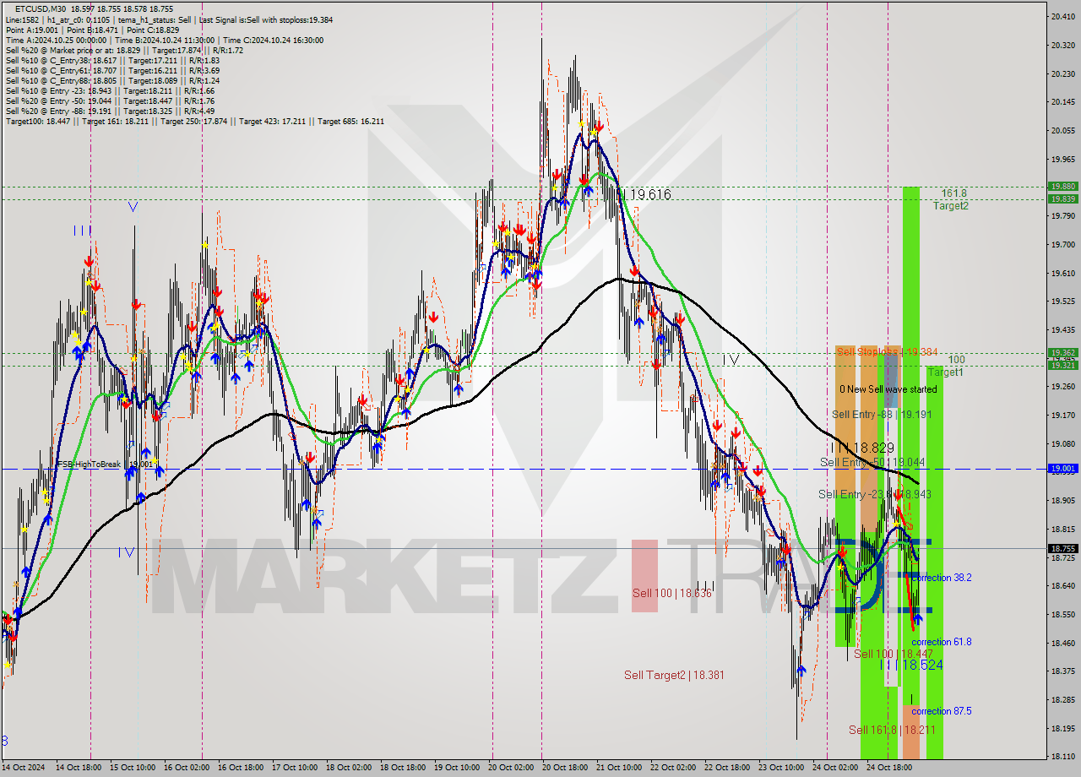Click the 18.755 current price tag
The width and height of the screenshot is (1081, 777).
tap(1062, 549)
